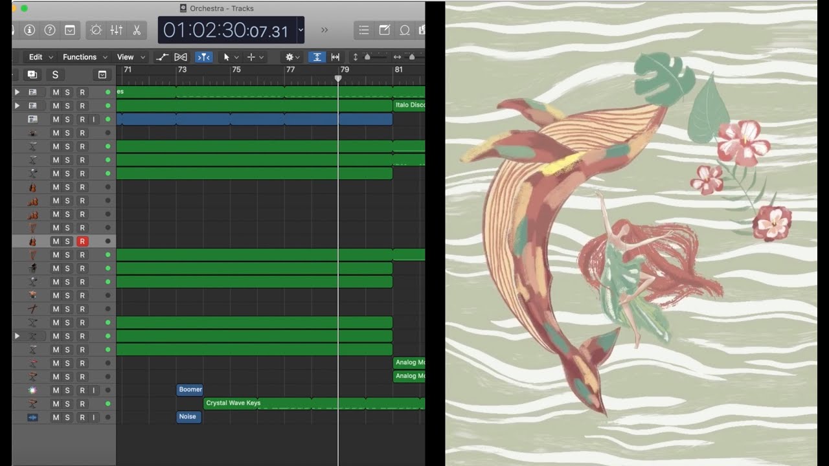Select the Italo Disco region

click(409, 105)
